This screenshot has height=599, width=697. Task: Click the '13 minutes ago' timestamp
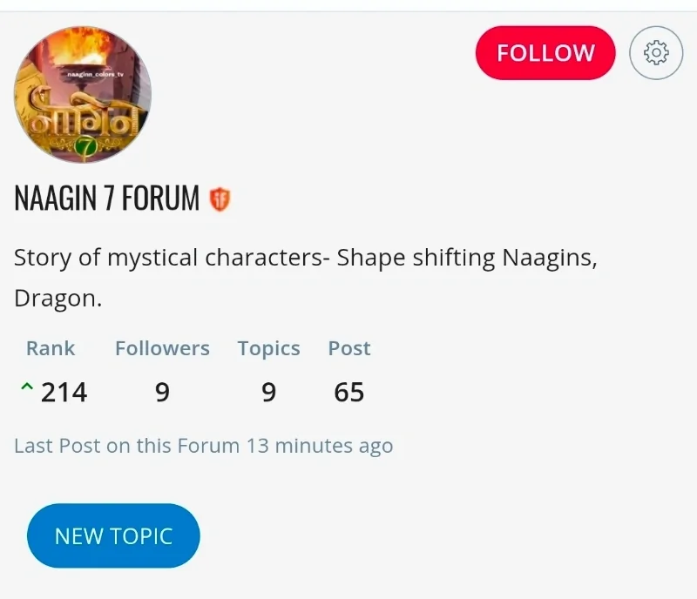pos(320,446)
